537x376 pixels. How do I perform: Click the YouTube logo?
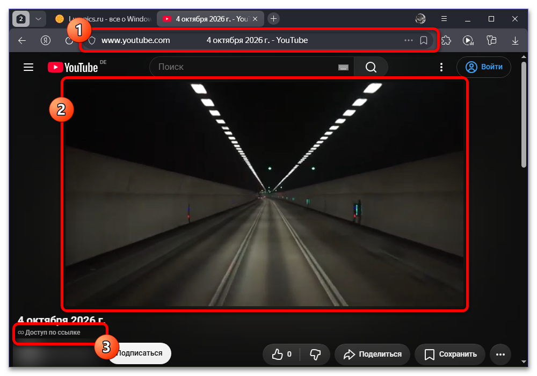click(73, 67)
